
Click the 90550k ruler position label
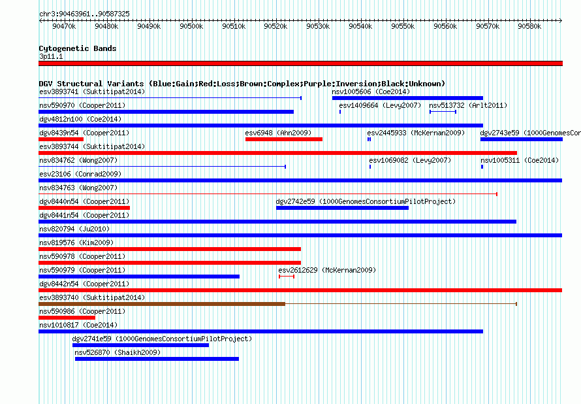pyautogui.click(x=403, y=26)
